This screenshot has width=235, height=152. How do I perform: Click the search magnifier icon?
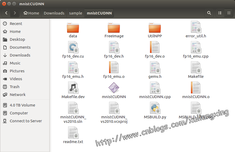click(209, 13)
